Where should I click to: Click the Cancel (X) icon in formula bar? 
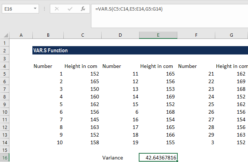pyautogui.click(x=57, y=9)
